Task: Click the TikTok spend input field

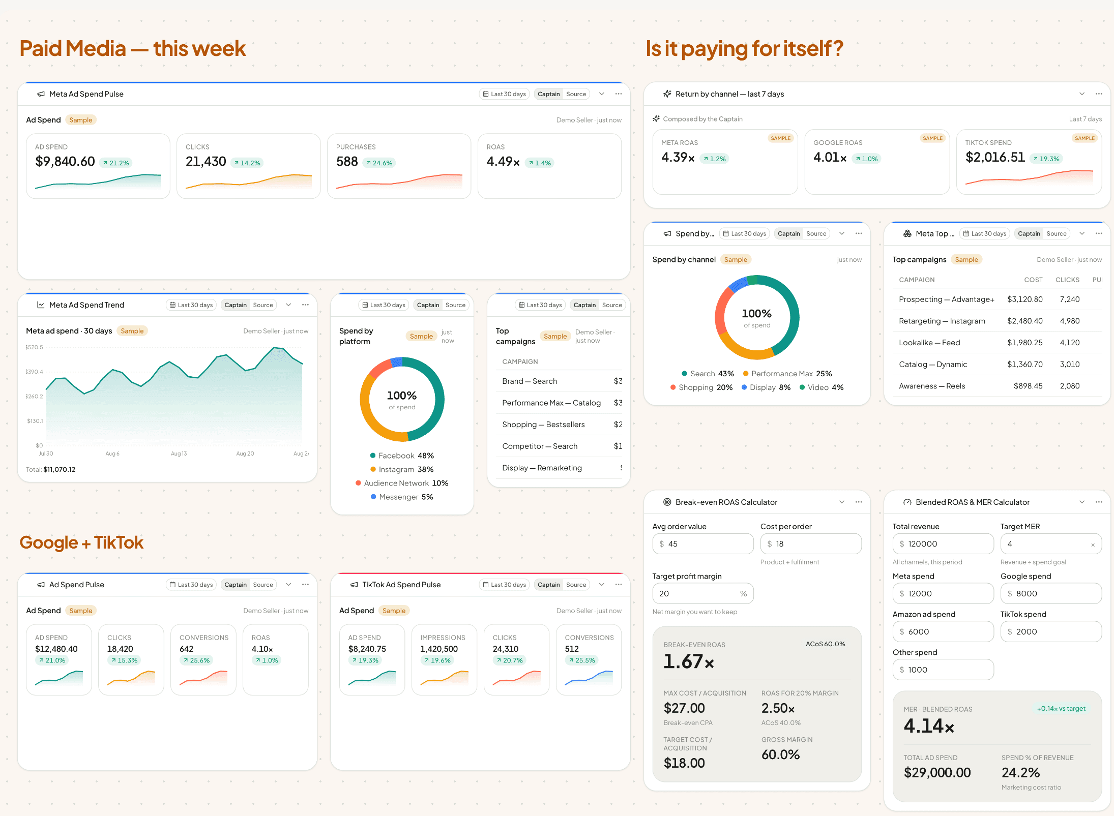Action: point(1051,632)
